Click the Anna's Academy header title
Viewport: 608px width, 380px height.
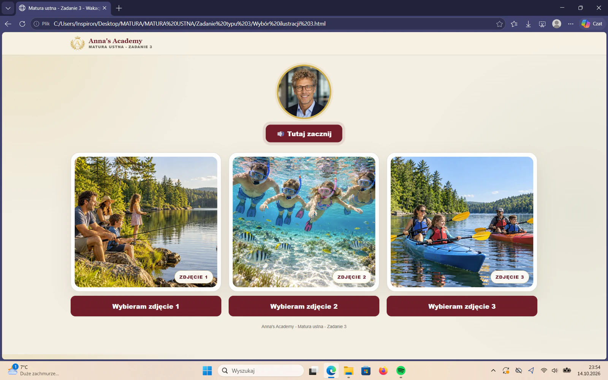click(116, 41)
